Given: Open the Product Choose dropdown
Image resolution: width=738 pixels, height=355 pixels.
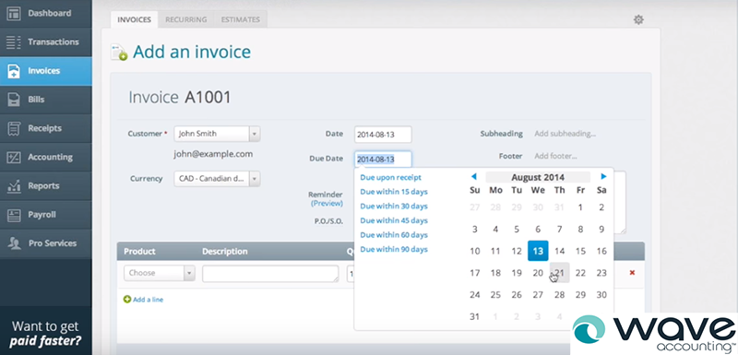Looking at the screenshot, I should 160,273.
